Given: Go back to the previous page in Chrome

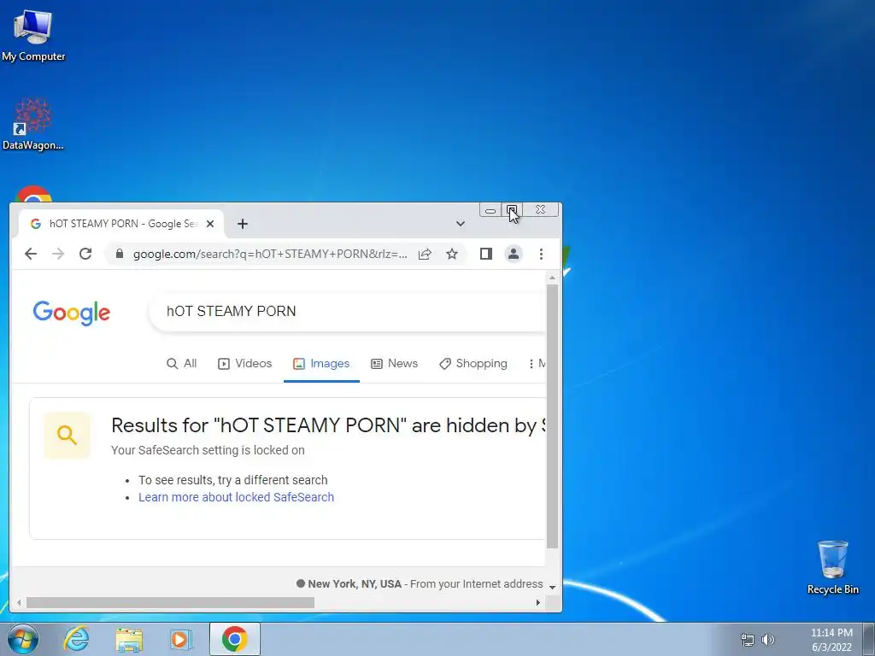Looking at the screenshot, I should (x=31, y=255).
